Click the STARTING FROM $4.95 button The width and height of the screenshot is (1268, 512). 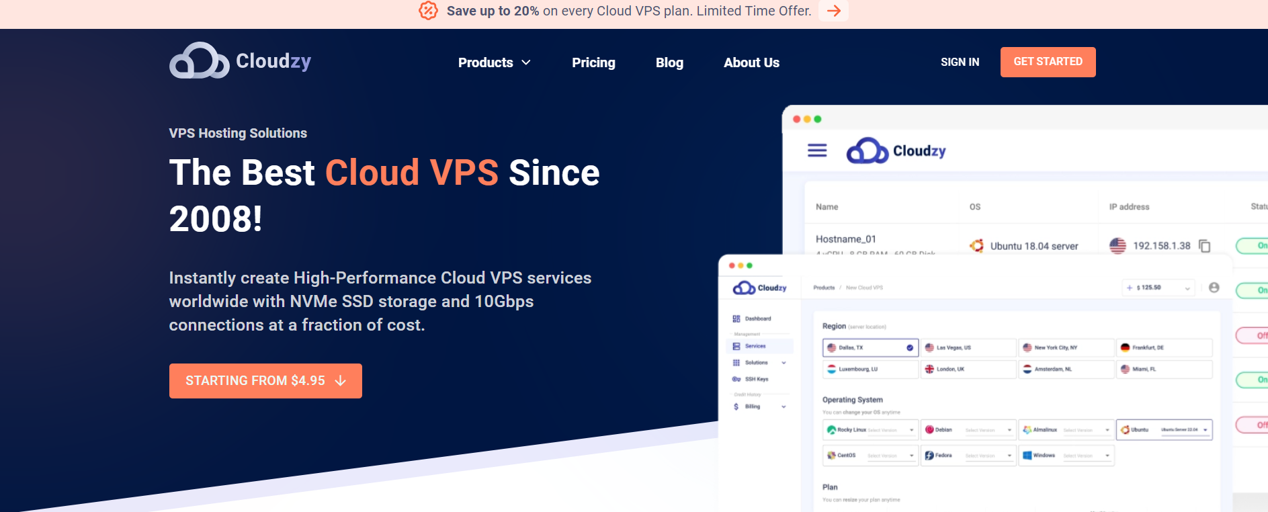click(265, 381)
